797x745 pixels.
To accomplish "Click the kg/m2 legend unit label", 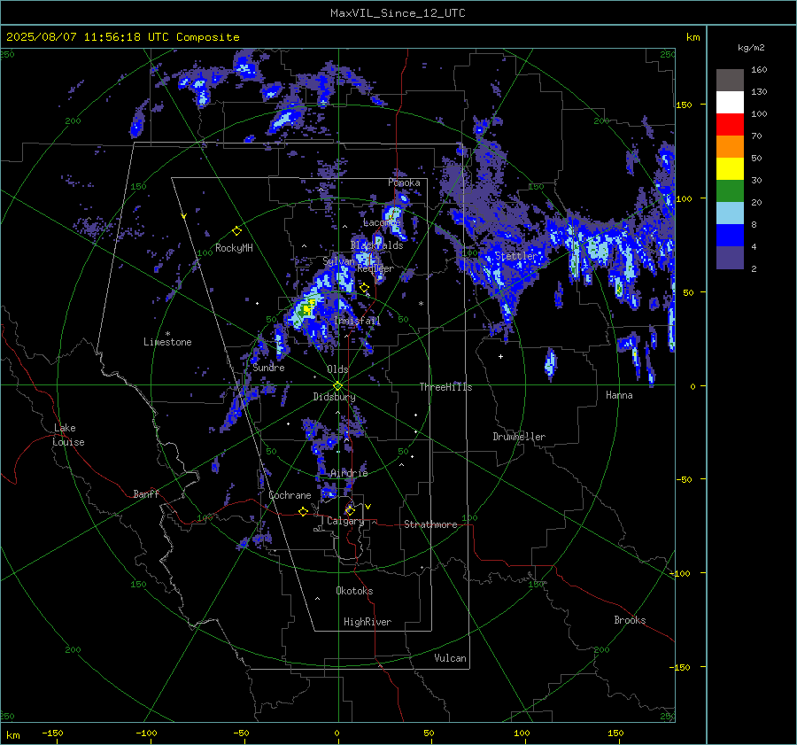I will 751,48.
